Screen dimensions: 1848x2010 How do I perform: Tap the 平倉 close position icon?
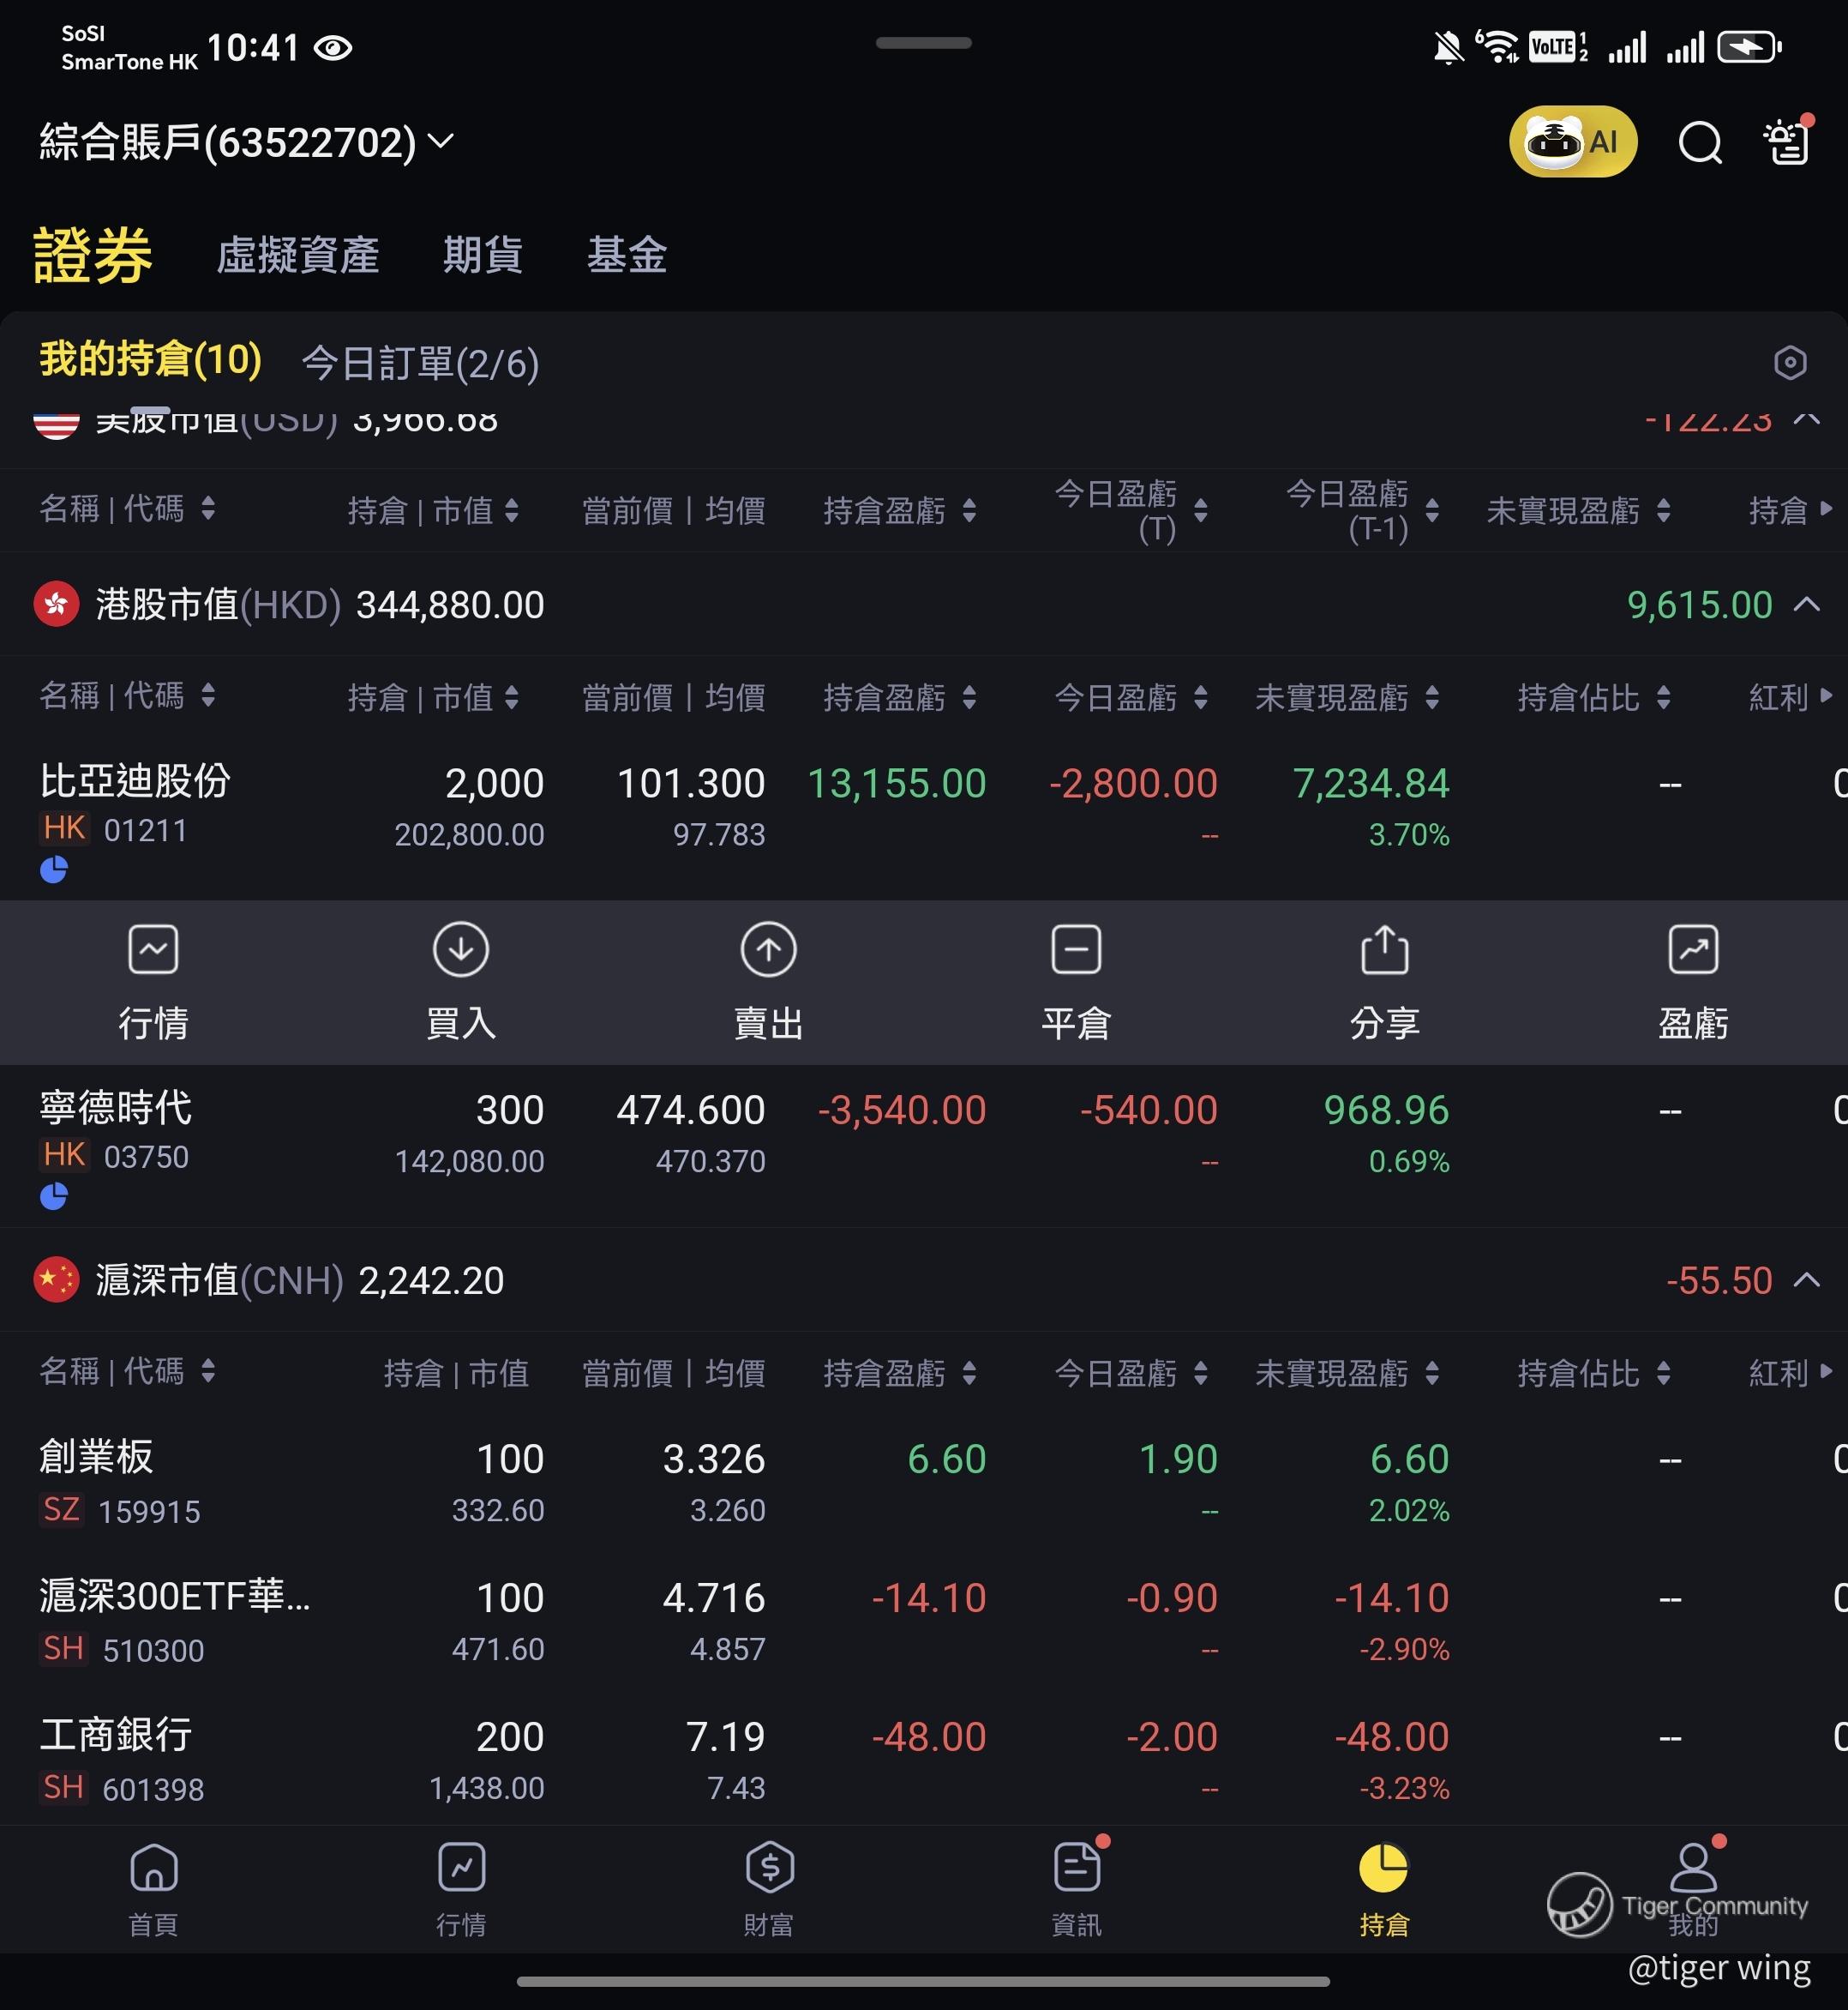point(1076,949)
